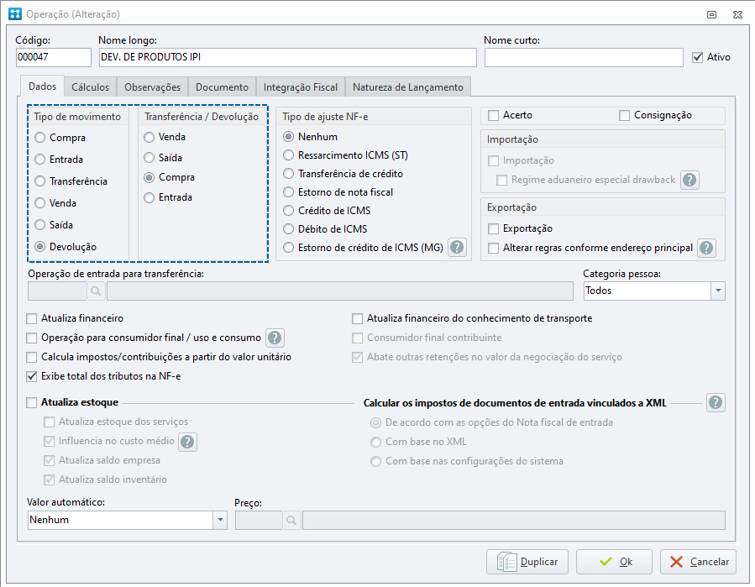Choose Transferência movement type

[x=40, y=181]
